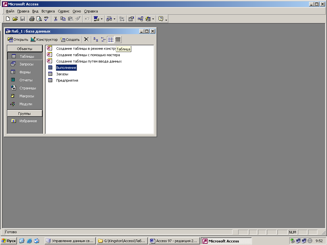Open the Вид menu
This screenshot has height=245, width=327.
(35, 11)
